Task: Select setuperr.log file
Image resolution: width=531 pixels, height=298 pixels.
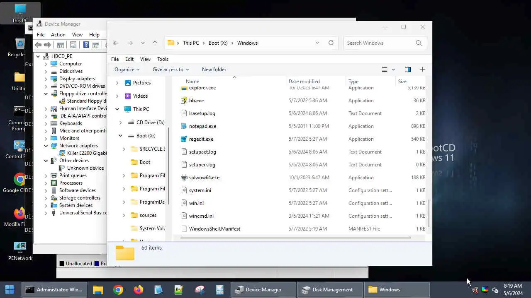Action: tap(202, 165)
